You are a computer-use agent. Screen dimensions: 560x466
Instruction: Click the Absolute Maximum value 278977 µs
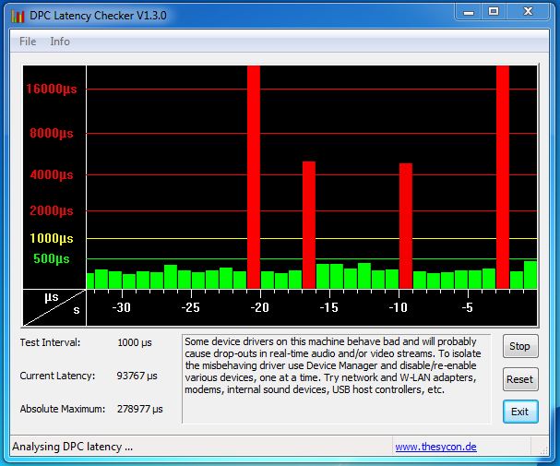point(140,409)
